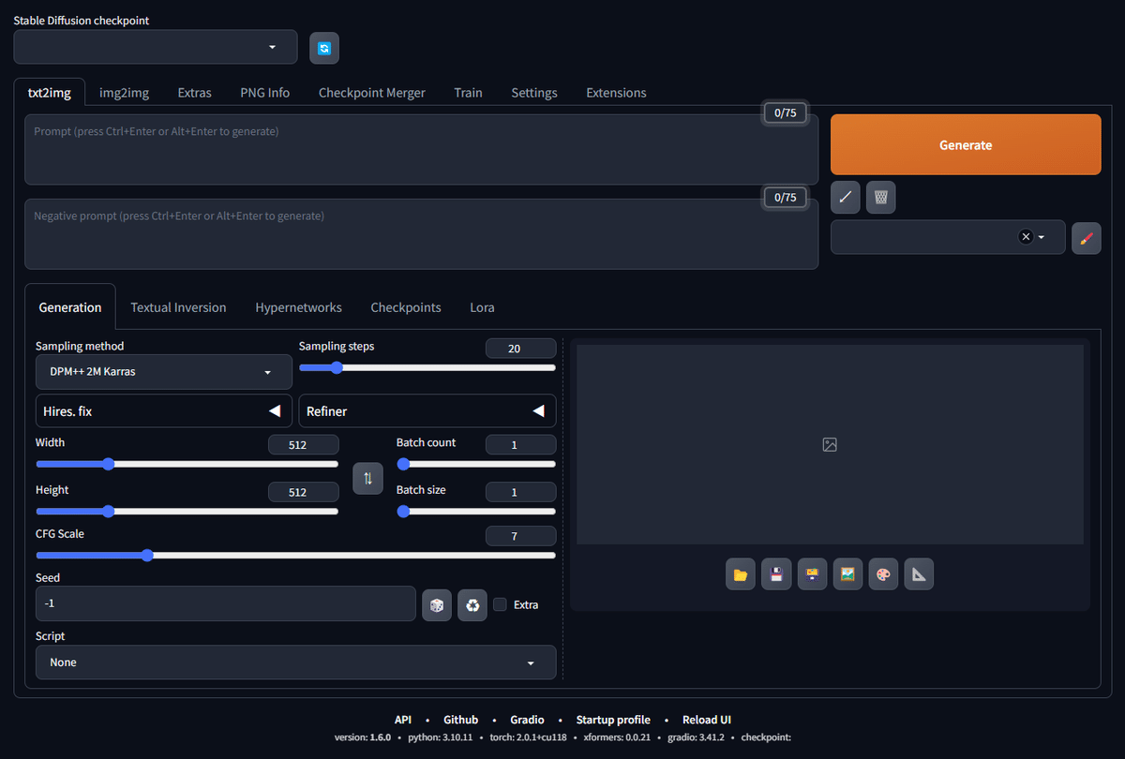Go to Checkpoint Merger tab
The image size is (1125, 759).
372,93
